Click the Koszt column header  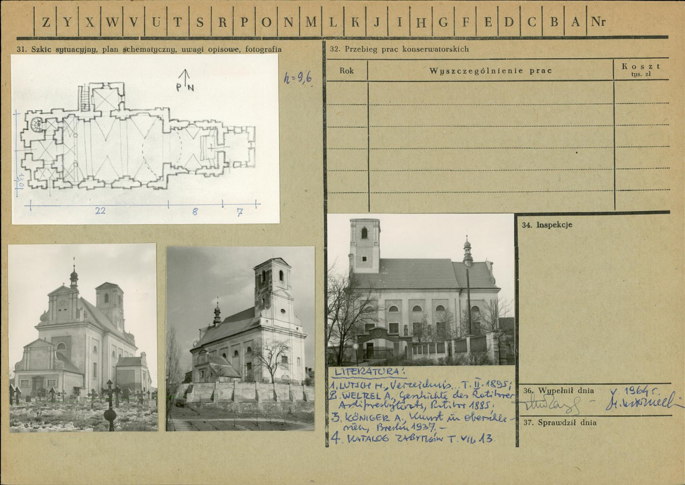(x=641, y=70)
